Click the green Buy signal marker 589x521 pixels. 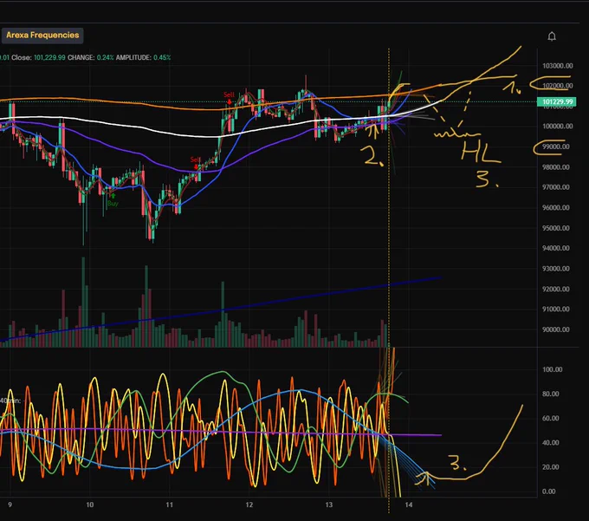point(113,201)
